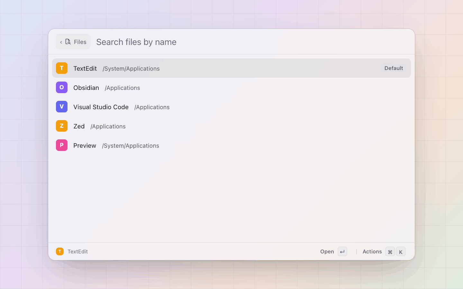463x289 pixels.
Task: Select the Visual Studio Code name
Action: (x=101, y=107)
